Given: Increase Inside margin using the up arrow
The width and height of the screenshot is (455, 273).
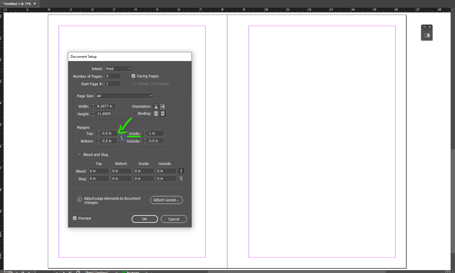Looking at the screenshot, I should (145, 132).
